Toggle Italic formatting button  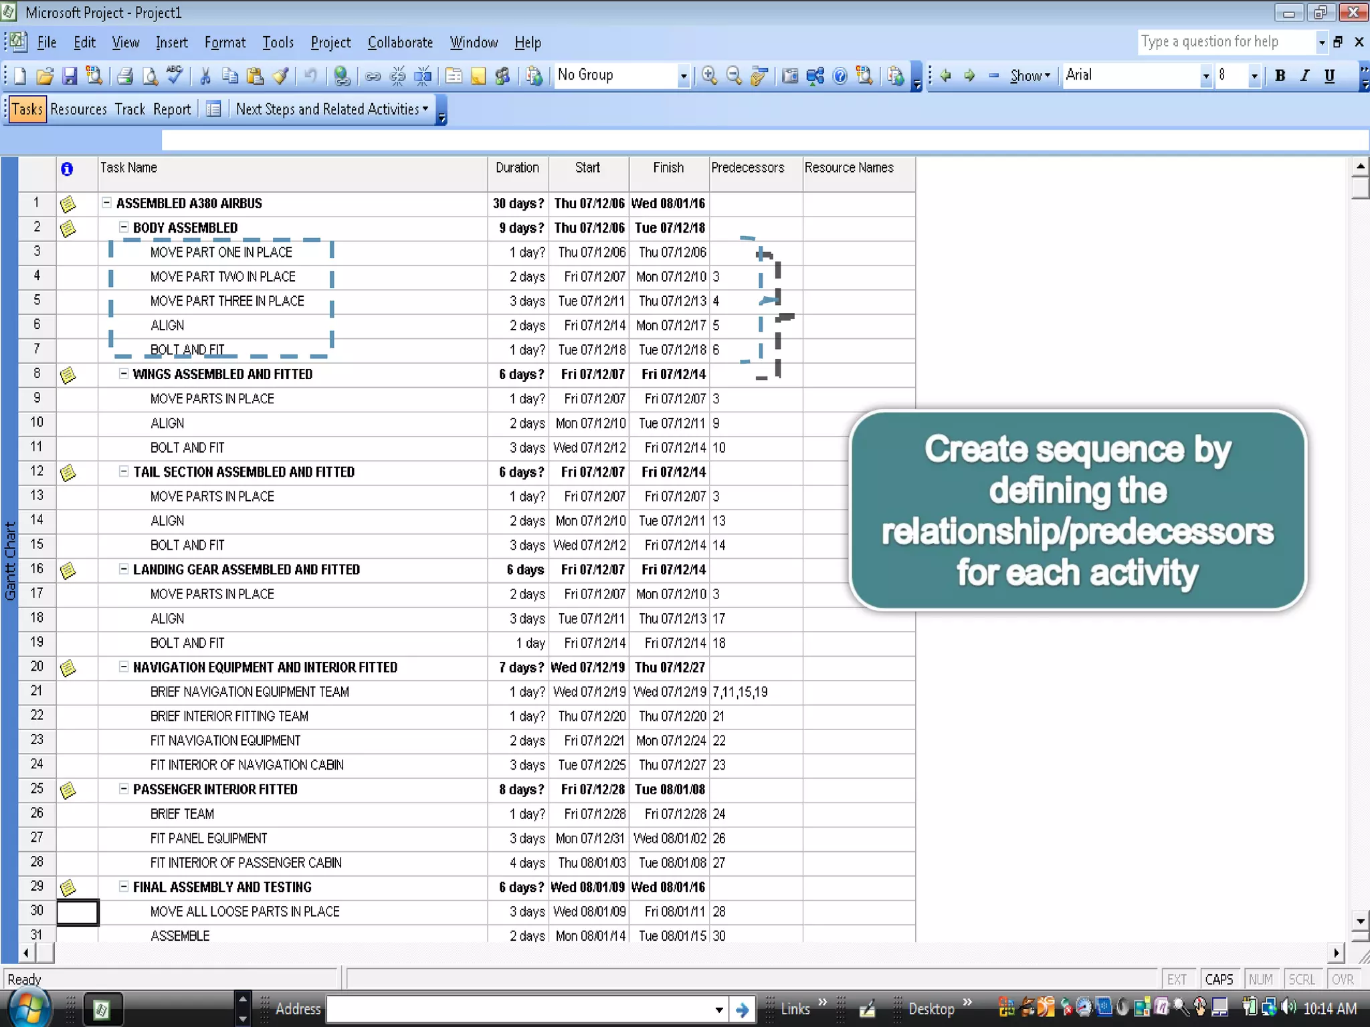[x=1304, y=76]
